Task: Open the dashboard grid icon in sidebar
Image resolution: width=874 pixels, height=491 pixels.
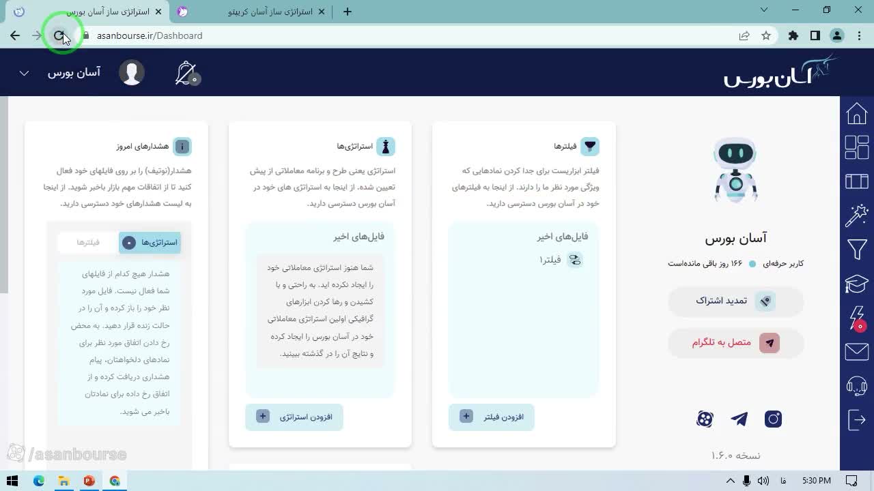Action: click(x=856, y=147)
